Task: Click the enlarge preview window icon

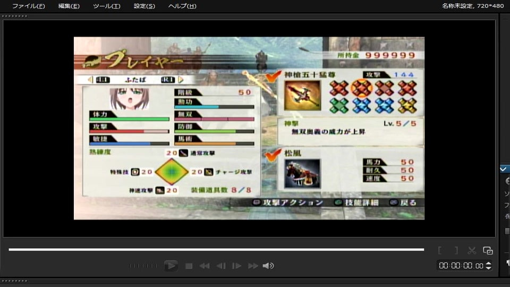Action: pyautogui.click(x=488, y=250)
